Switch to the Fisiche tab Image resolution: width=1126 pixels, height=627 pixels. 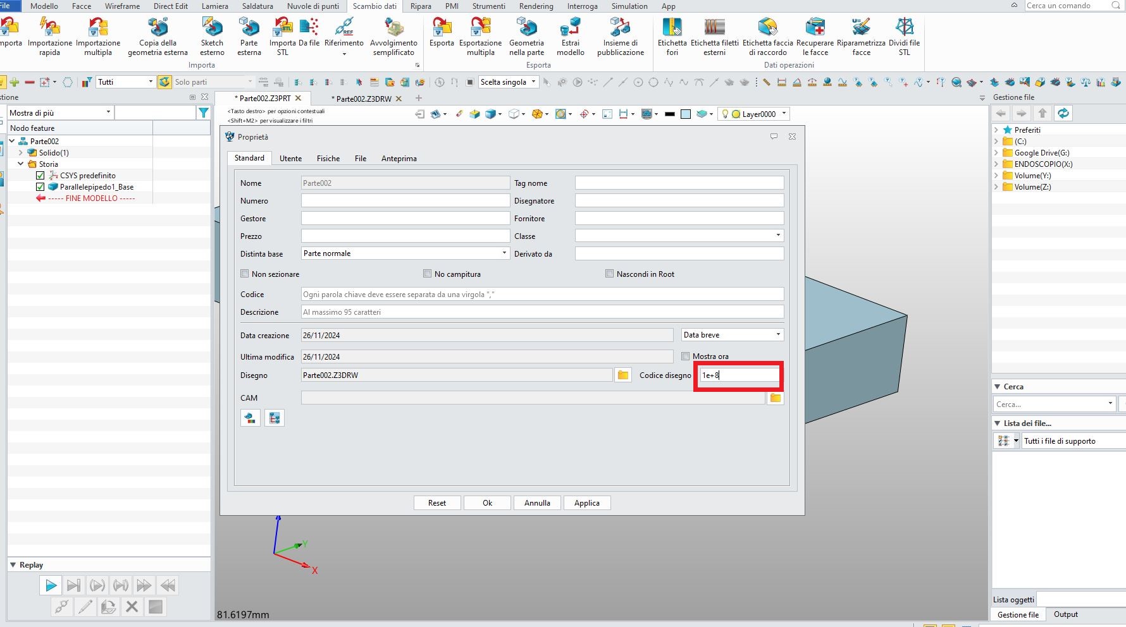pyautogui.click(x=328, y=159)
